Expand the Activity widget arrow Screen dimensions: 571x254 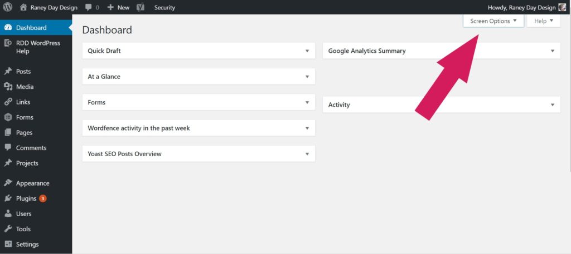553,104
